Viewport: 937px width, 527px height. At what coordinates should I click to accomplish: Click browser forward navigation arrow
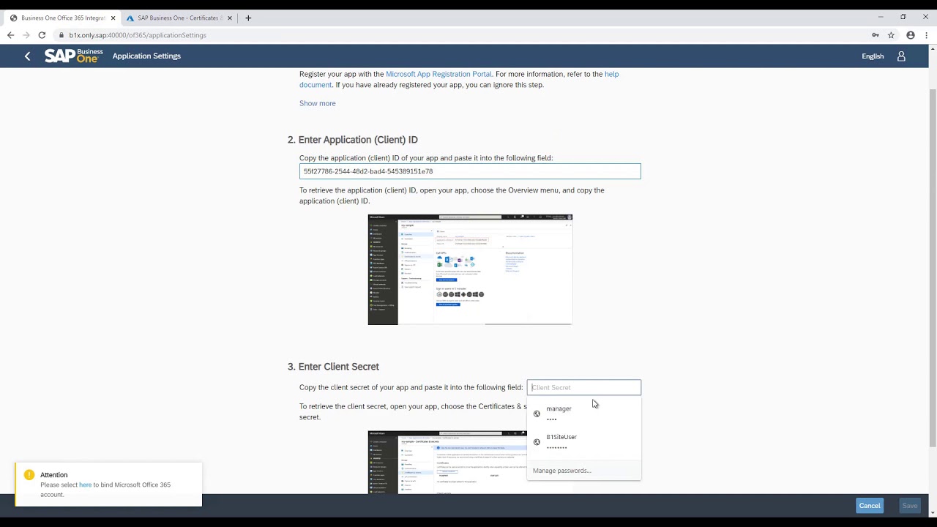tap(26, 35)
